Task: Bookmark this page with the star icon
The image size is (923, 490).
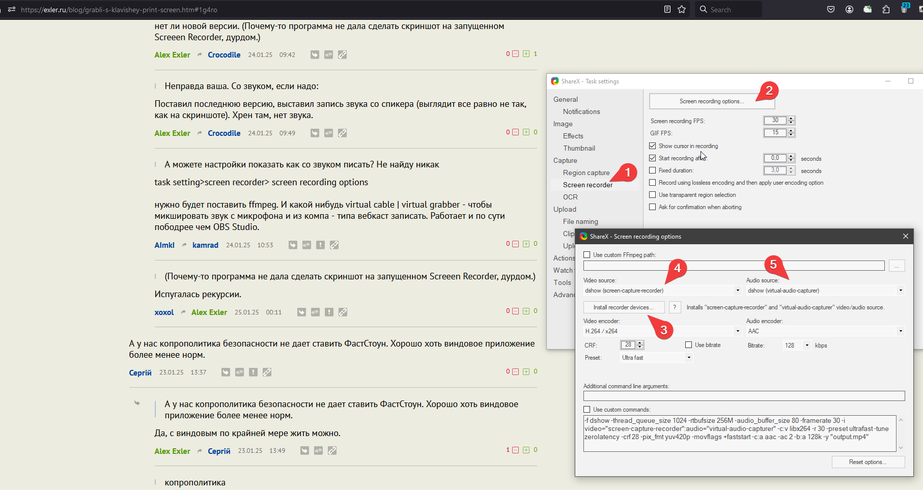Action: (x=682, y=9)
